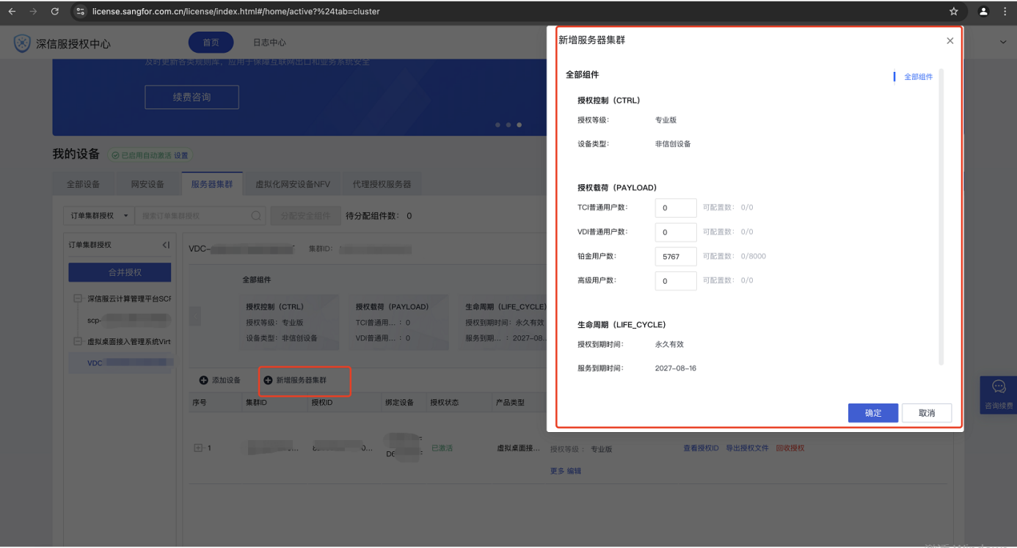Select the VDC tree item

pos(120,362)
